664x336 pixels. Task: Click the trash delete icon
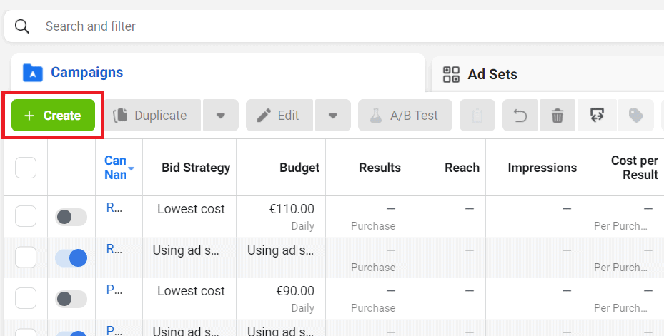tap(558, 116)
